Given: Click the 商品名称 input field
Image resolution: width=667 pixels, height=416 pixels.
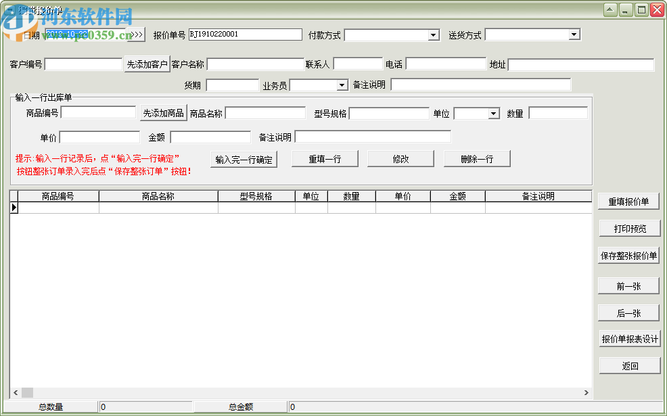Looking at the screenshot, I should click(265, 113).
